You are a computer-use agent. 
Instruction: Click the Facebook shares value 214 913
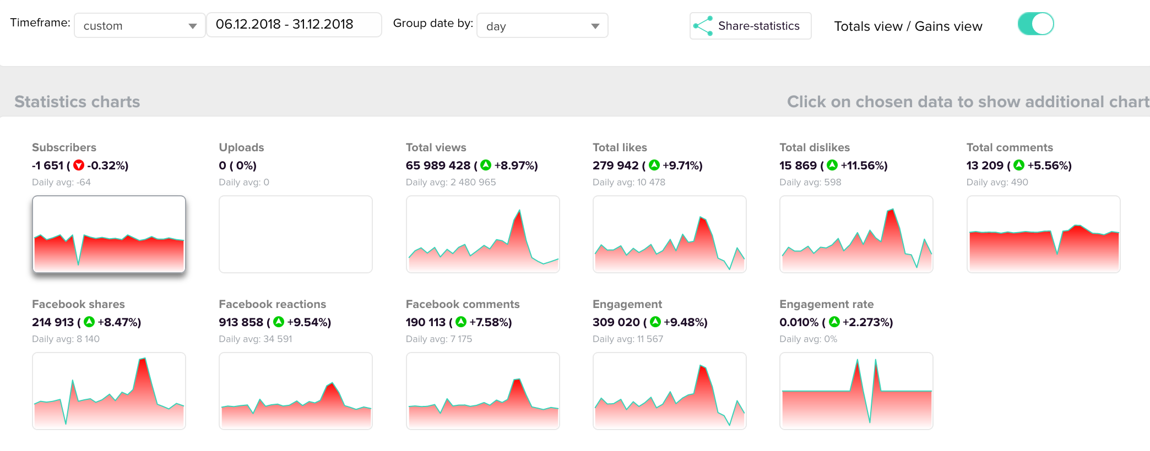tap(53, 322)
